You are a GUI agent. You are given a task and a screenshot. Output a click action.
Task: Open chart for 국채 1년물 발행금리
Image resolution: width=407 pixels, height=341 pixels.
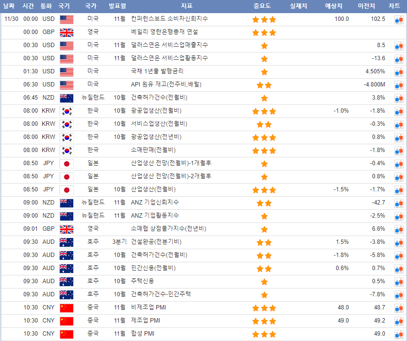tap(398, 72)
